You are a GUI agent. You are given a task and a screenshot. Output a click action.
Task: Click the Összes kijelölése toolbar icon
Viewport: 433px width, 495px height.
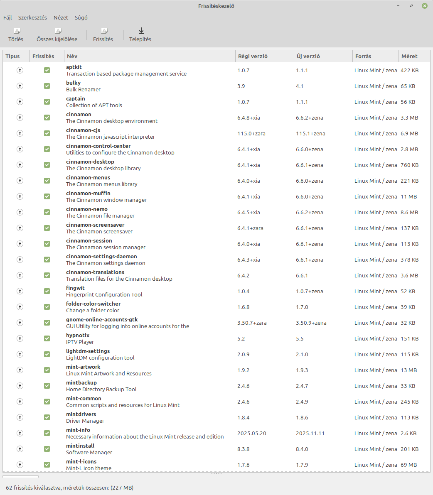[57, 31]
